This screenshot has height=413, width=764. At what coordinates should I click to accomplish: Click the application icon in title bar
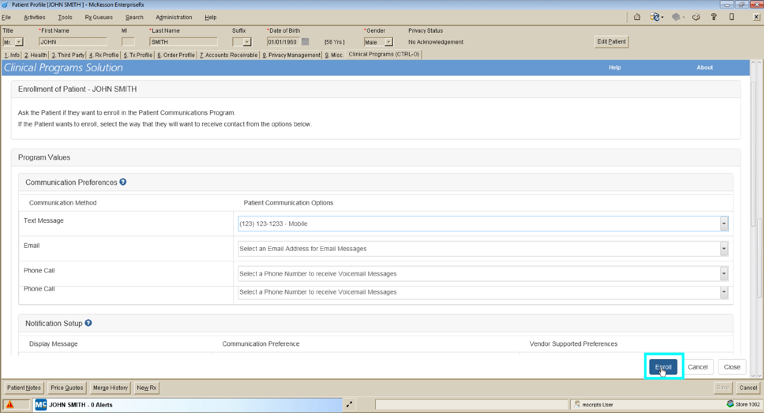pos(5,4)
